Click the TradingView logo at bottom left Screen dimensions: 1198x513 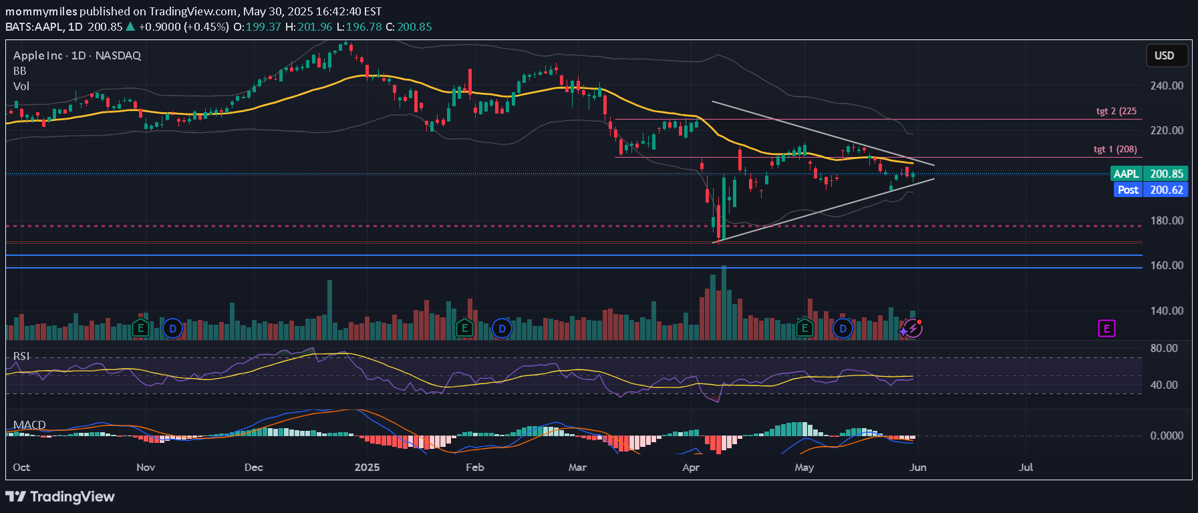pyautogui.click(x=60, y=496)
